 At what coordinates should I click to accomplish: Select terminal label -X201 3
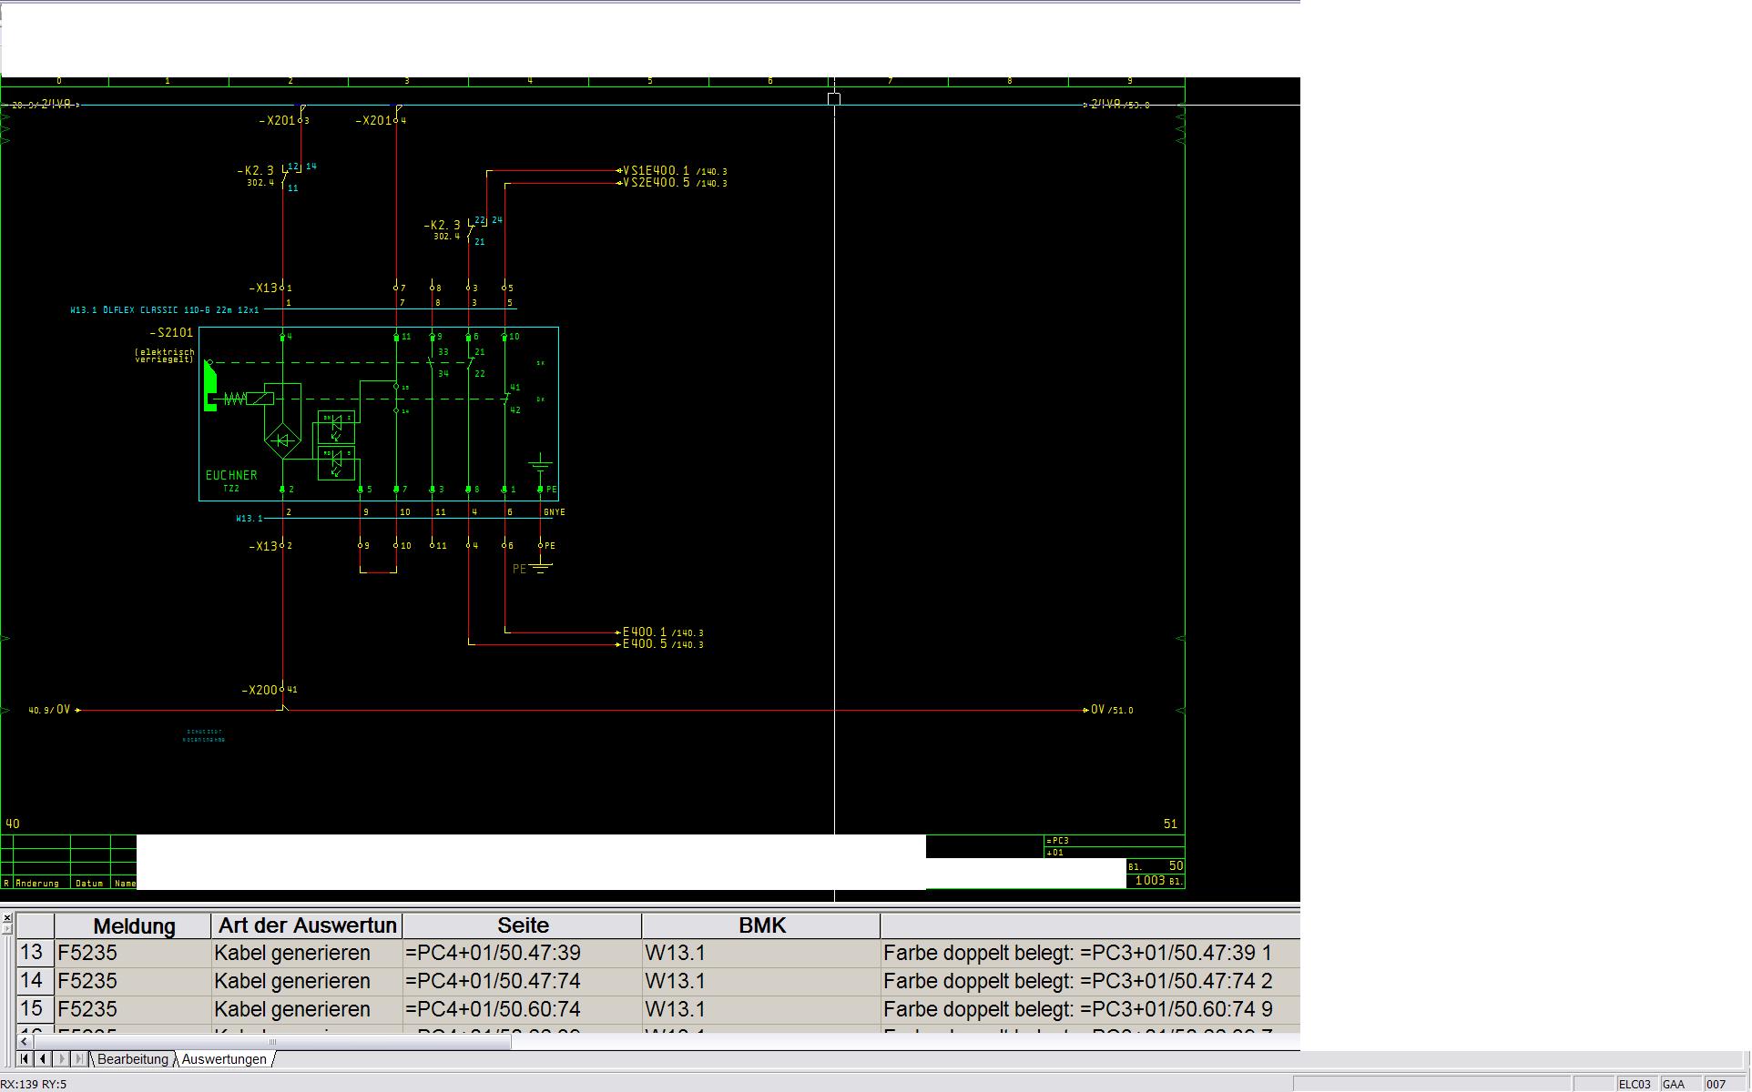tap(283, 120)
